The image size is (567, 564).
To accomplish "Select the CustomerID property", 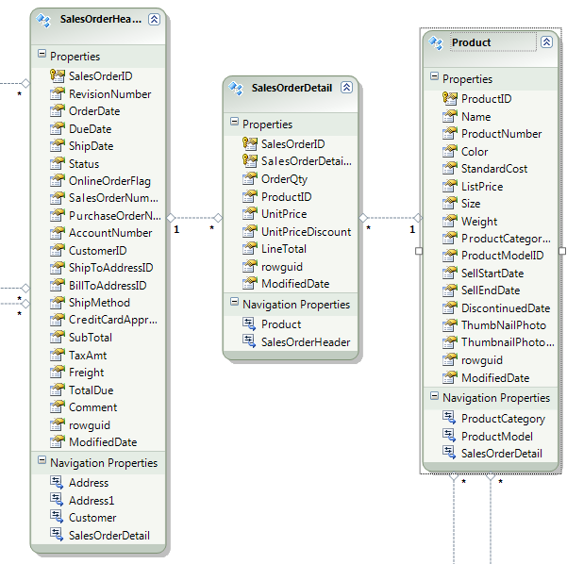I will coord(97,251).
